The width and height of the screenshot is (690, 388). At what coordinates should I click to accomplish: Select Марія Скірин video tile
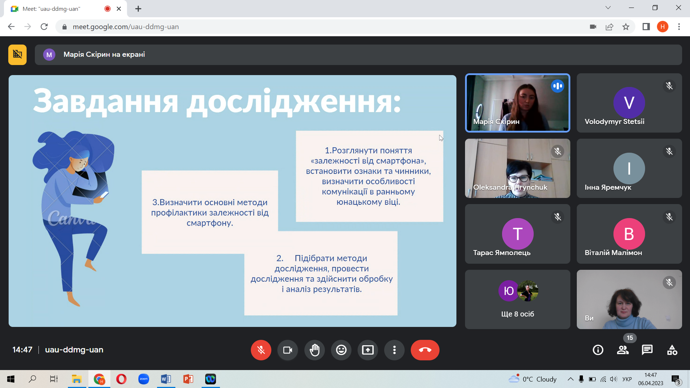(x=517, y=103)
